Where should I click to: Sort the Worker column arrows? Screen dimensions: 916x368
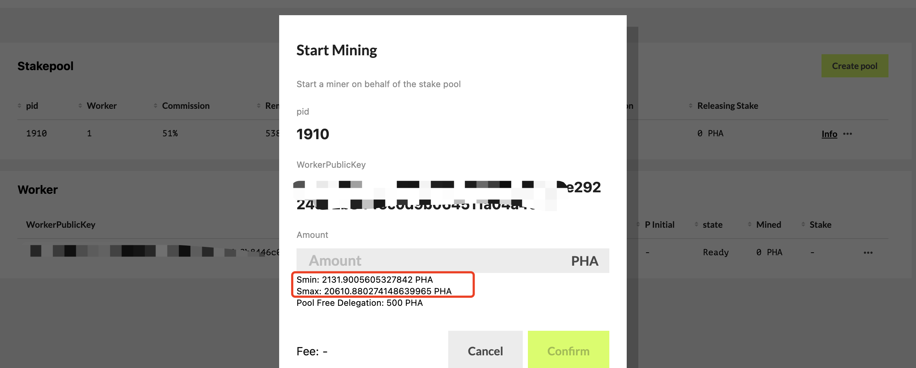coord(80,106)
